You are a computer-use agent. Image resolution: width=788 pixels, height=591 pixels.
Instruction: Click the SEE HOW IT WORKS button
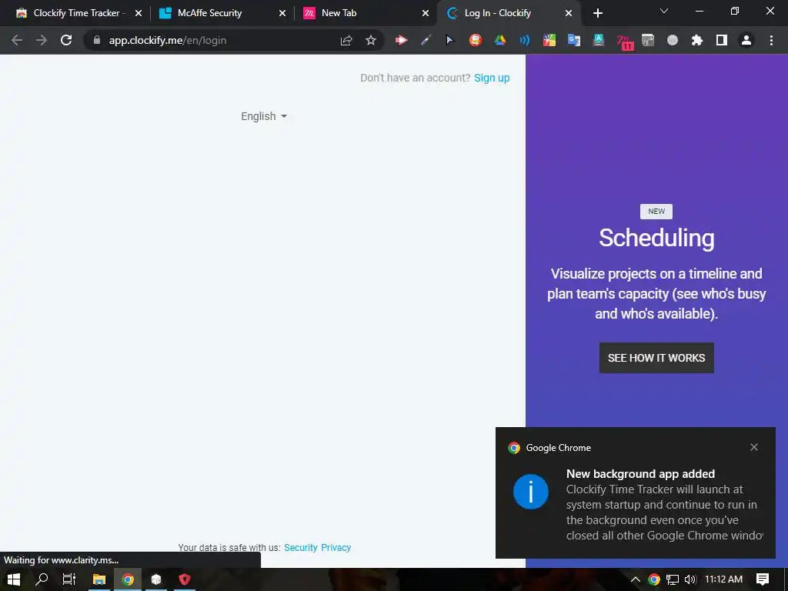[x=656, y=358]
